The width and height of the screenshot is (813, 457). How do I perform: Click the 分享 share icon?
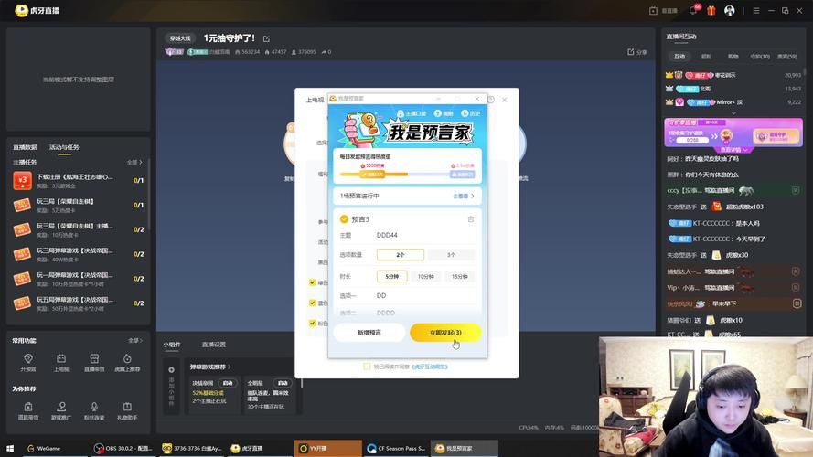click(x=638, y=52)
